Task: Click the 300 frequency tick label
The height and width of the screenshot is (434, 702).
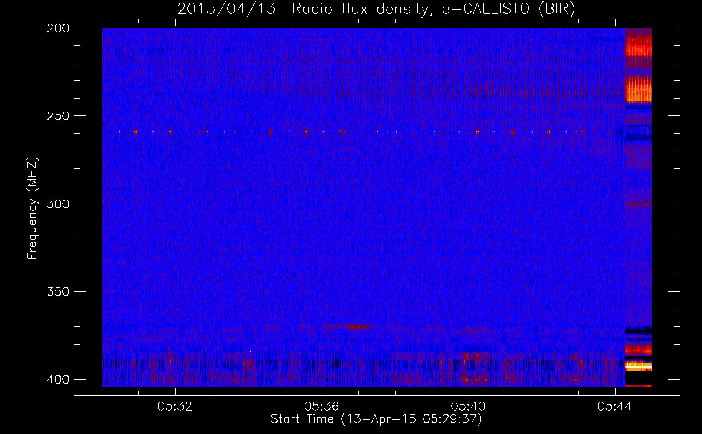Action: point(58,204)
